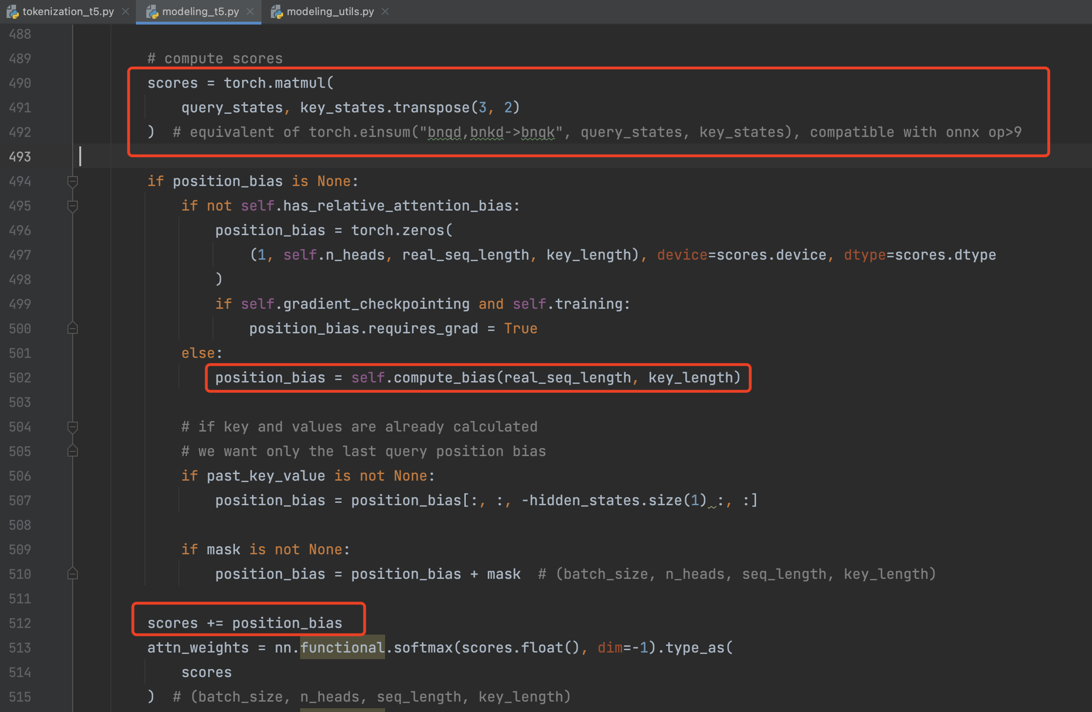
Task: Click Python file icon on modeling_t5.py tab
Action: click(152, 12)
